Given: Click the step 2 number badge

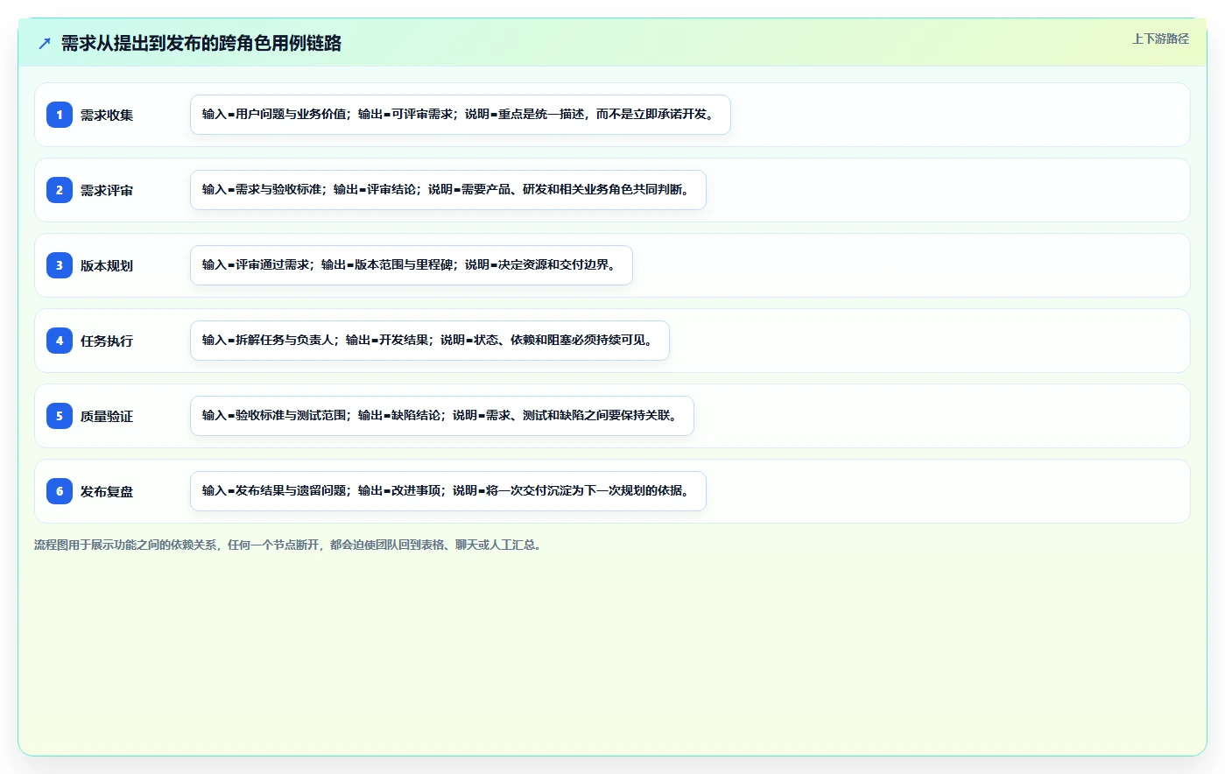Looking at the screenshot, I should pos(60,190).
